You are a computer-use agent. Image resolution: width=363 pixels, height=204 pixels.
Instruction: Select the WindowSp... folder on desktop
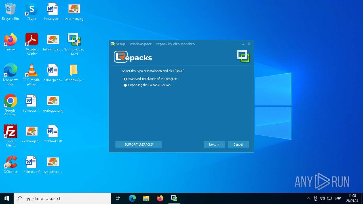[x=74, y=73]
